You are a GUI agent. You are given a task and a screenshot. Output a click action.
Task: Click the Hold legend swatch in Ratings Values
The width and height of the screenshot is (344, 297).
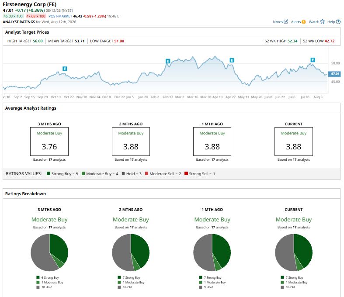[x=123, y=173]
